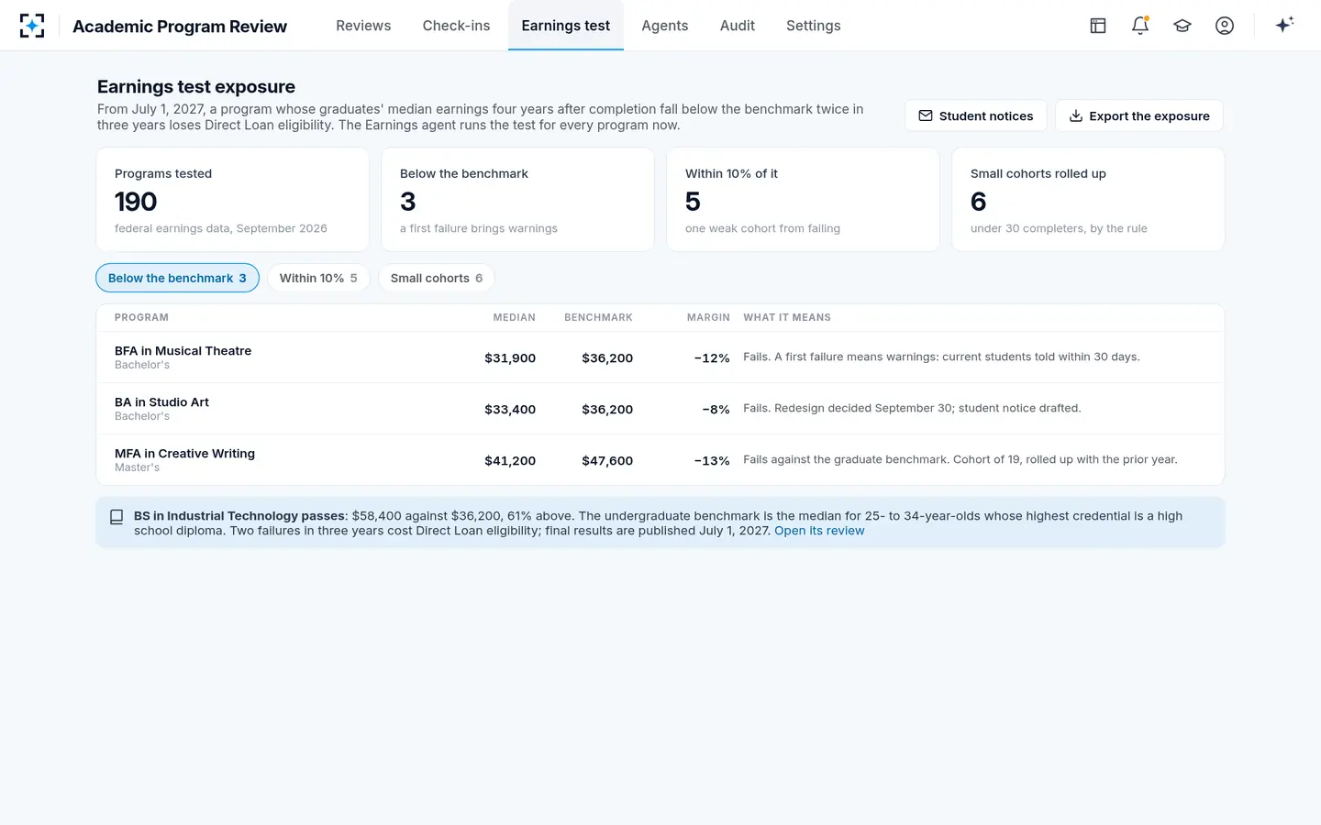Open the Audit tab
This screenshot has height=825, width=1321.
pos(738,26)
